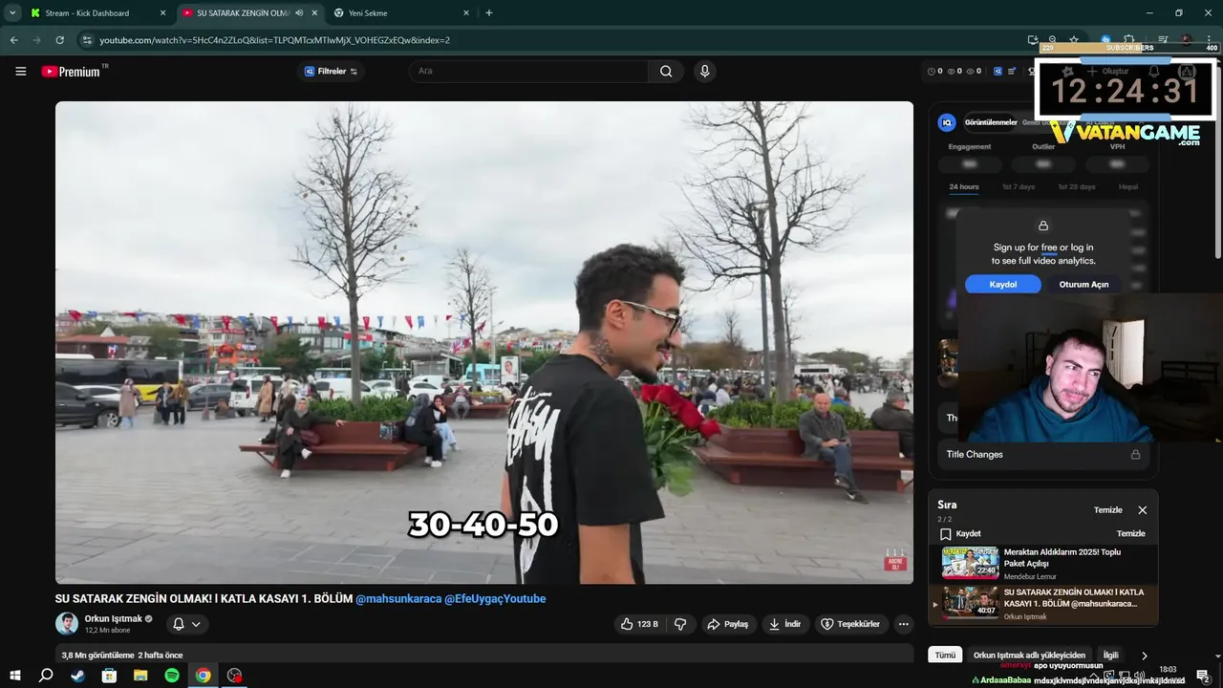1223x688 pixels.
Task: Select the İlgili filter chip
Action: pyautogui.click(x=1110, y=656)
